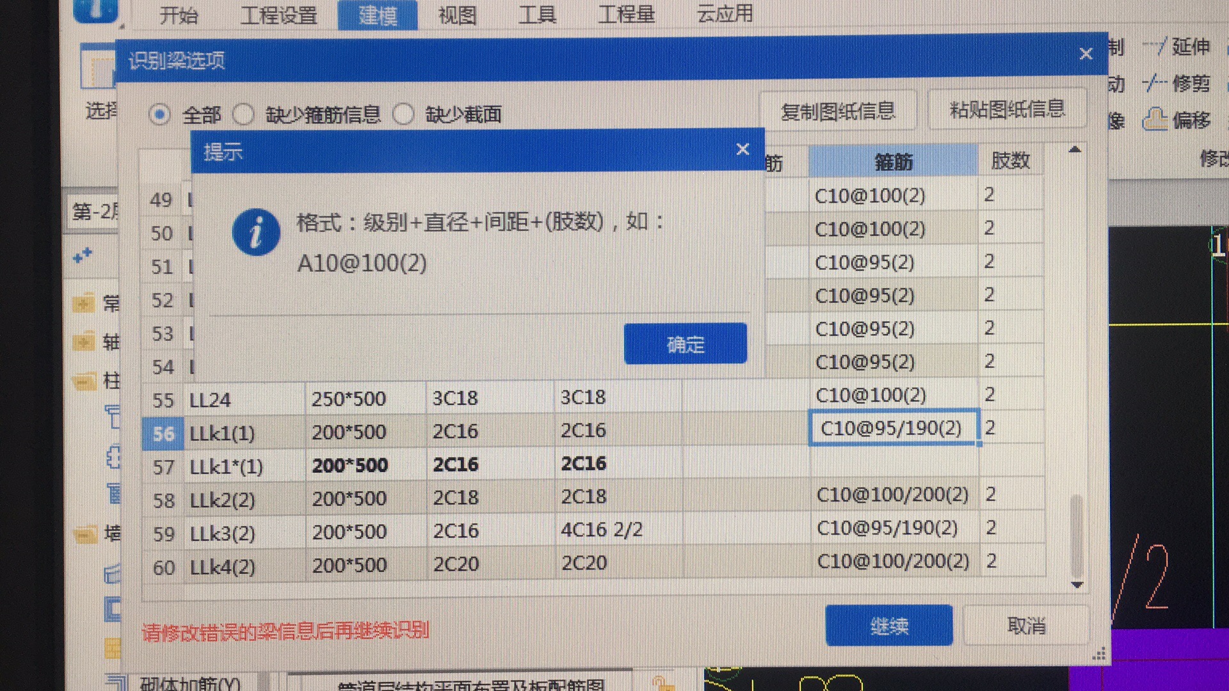
Task: Close the 提示 dialog with its X
Action: point(743,149)
